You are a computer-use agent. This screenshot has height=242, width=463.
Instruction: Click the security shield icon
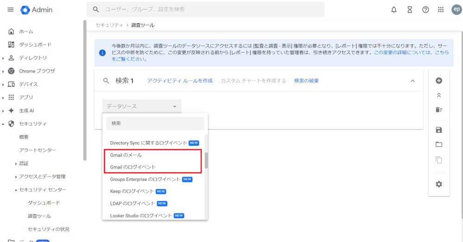(x=11, y=124)
